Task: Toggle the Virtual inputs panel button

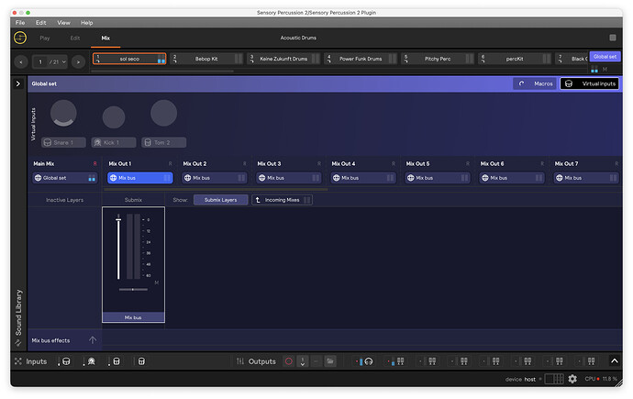Action: [x=589, y=83]
